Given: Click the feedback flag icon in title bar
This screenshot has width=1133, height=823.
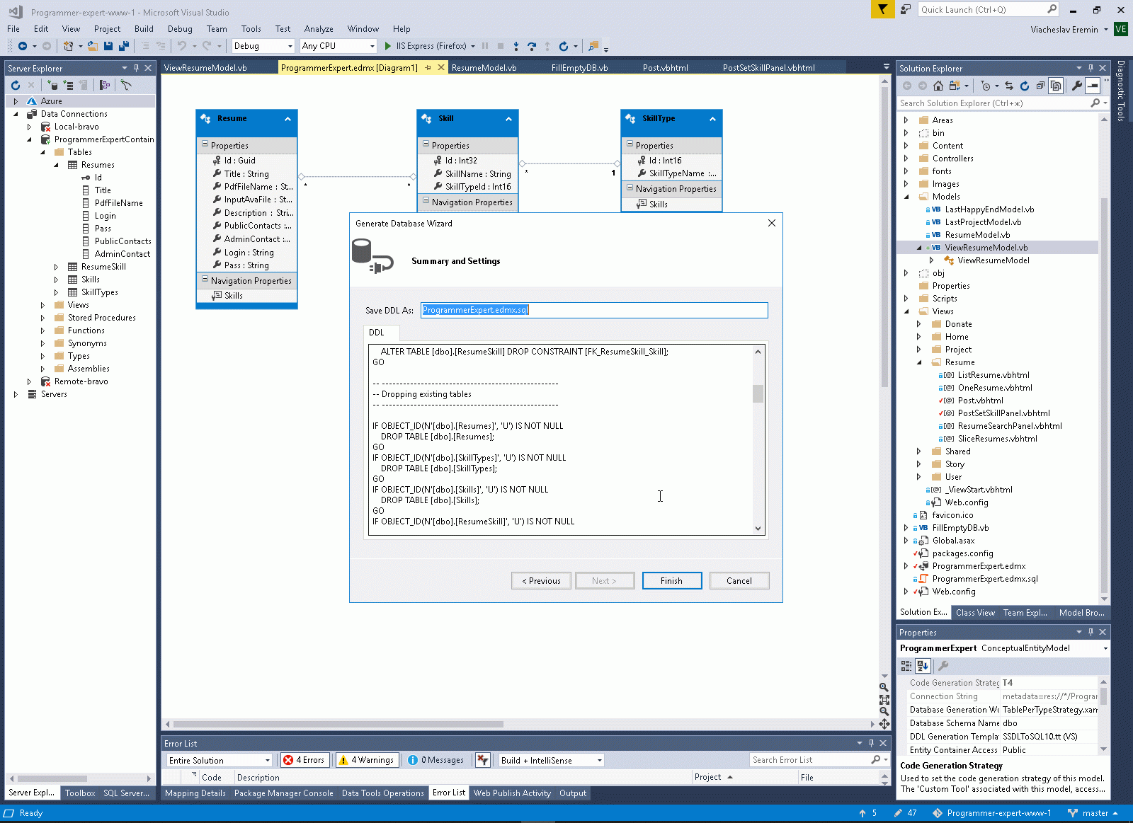Looking at the screenshot, I should [882, 9].
